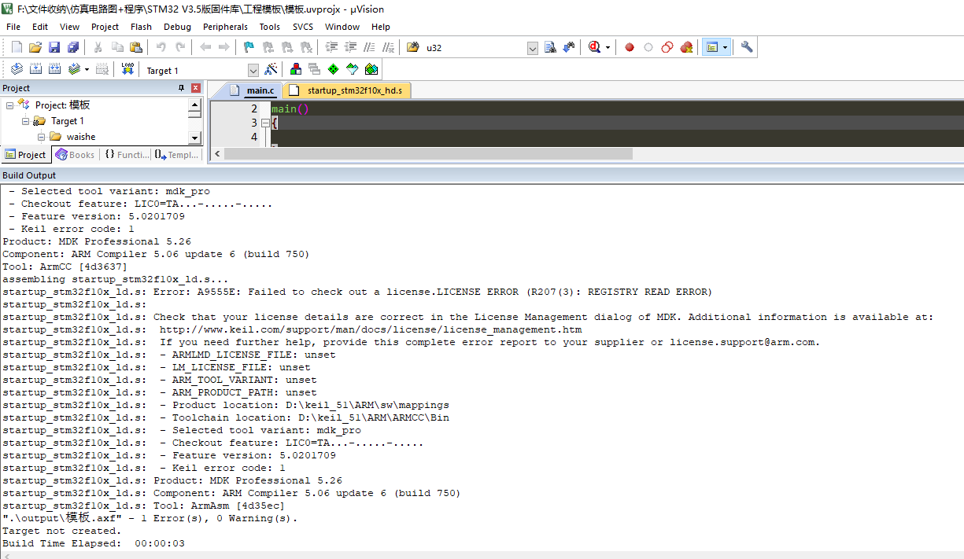Click the project tree scroll down arrow
The height and width of the screenshot is (559, 964).
click(195, 138)
